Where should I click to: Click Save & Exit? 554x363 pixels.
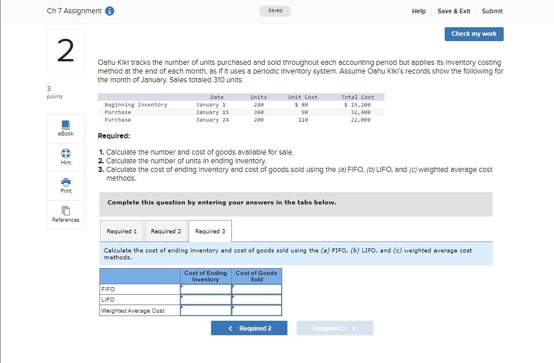pos(454,10)
